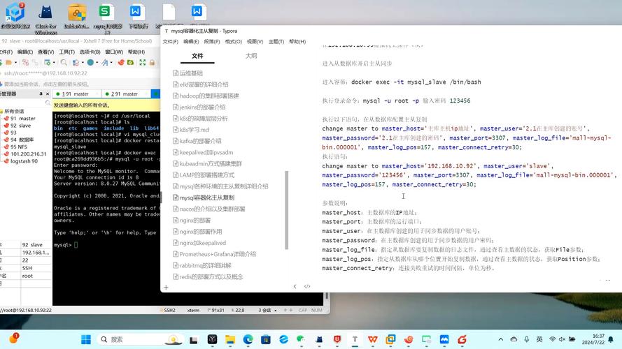This screenshot has width=622, height=349.
Task: Open dropdown arrow beside Xshell folder icon
Action: click(x=15, y=63)
